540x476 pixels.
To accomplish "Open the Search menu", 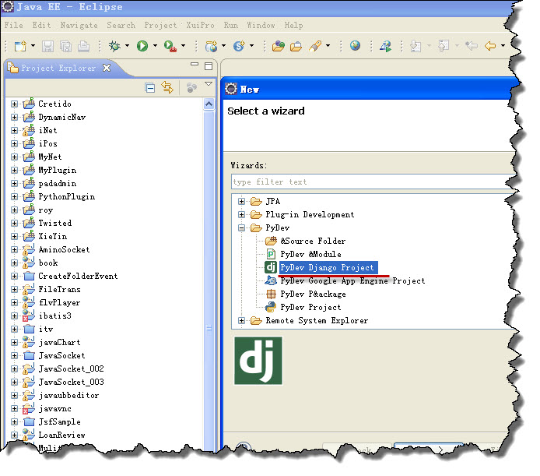I will (x=121, y=25).
